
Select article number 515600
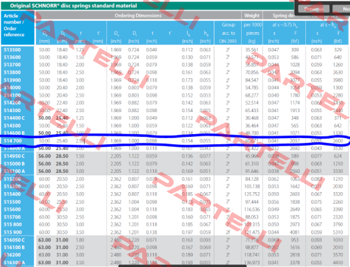pyautogui.click(x=12, y=209)
